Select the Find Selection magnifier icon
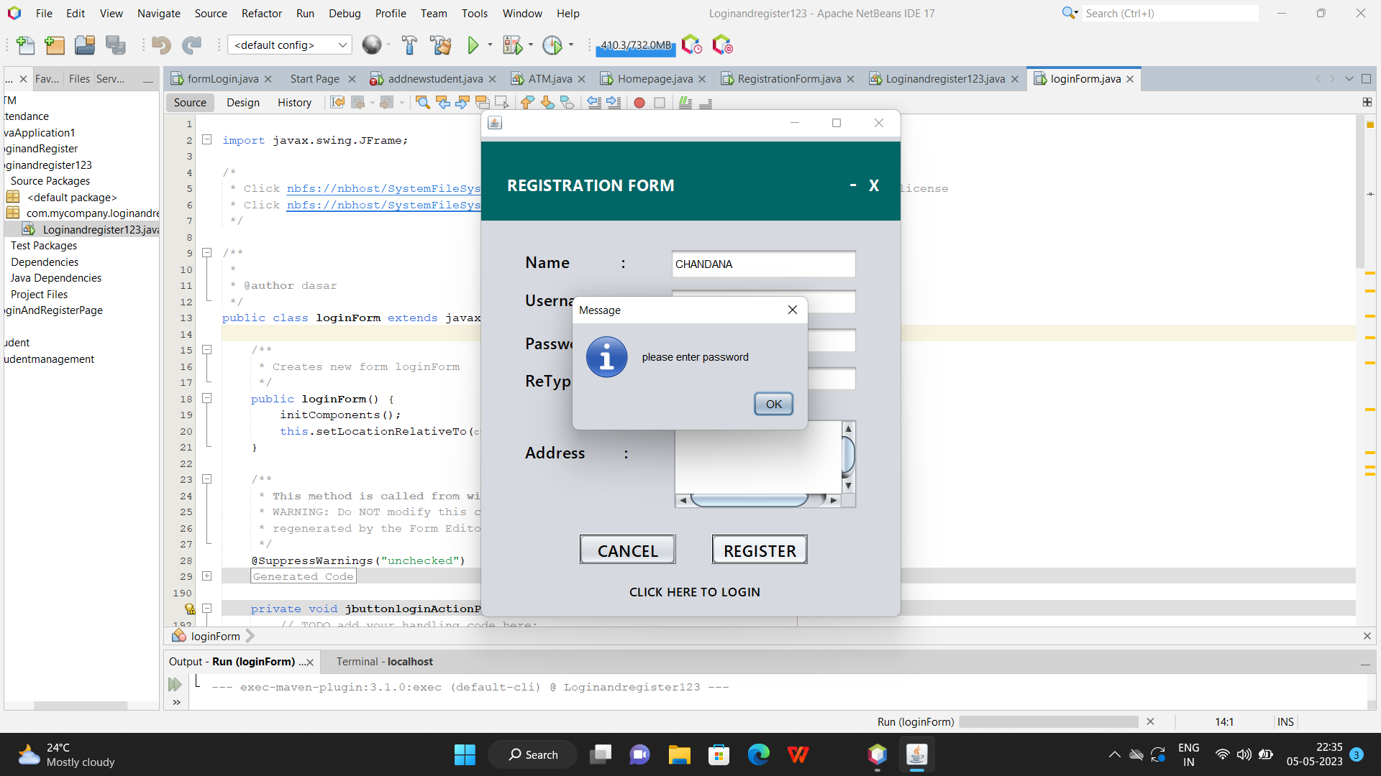The height and width of the screenshot is (776, 1381). tap(422, 102)
